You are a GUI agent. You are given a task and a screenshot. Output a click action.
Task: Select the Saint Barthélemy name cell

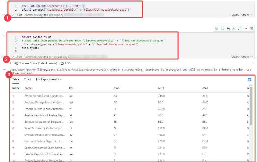coord(44,128)
